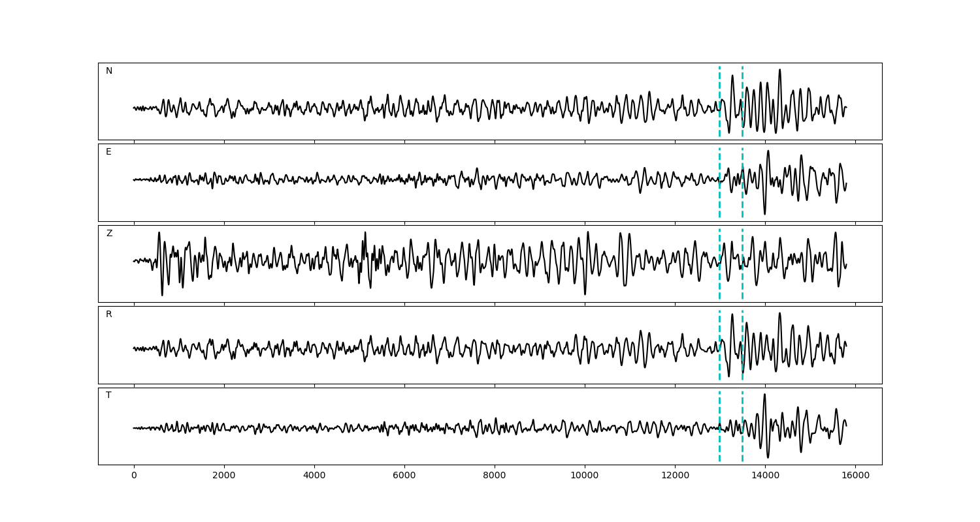
Task: Click the 8000 x-axis tick label
Action: [495, 476]
